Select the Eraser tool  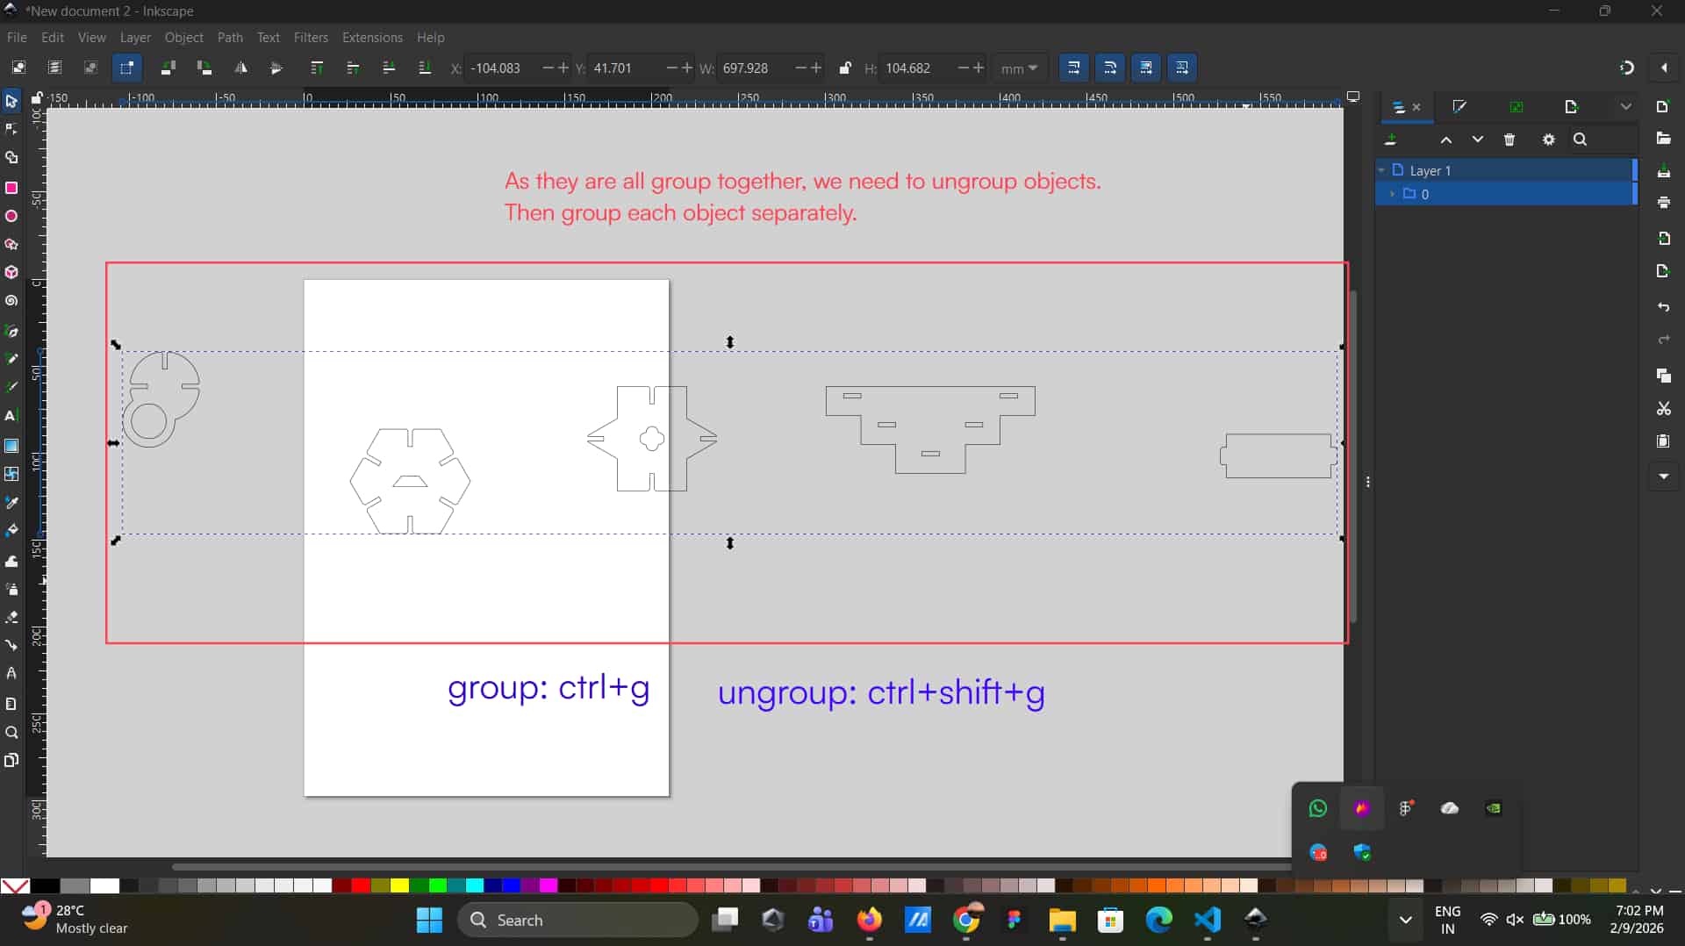11,617
